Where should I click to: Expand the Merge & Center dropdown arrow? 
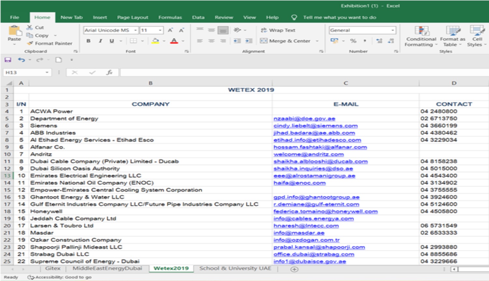[x=317, y=41]
